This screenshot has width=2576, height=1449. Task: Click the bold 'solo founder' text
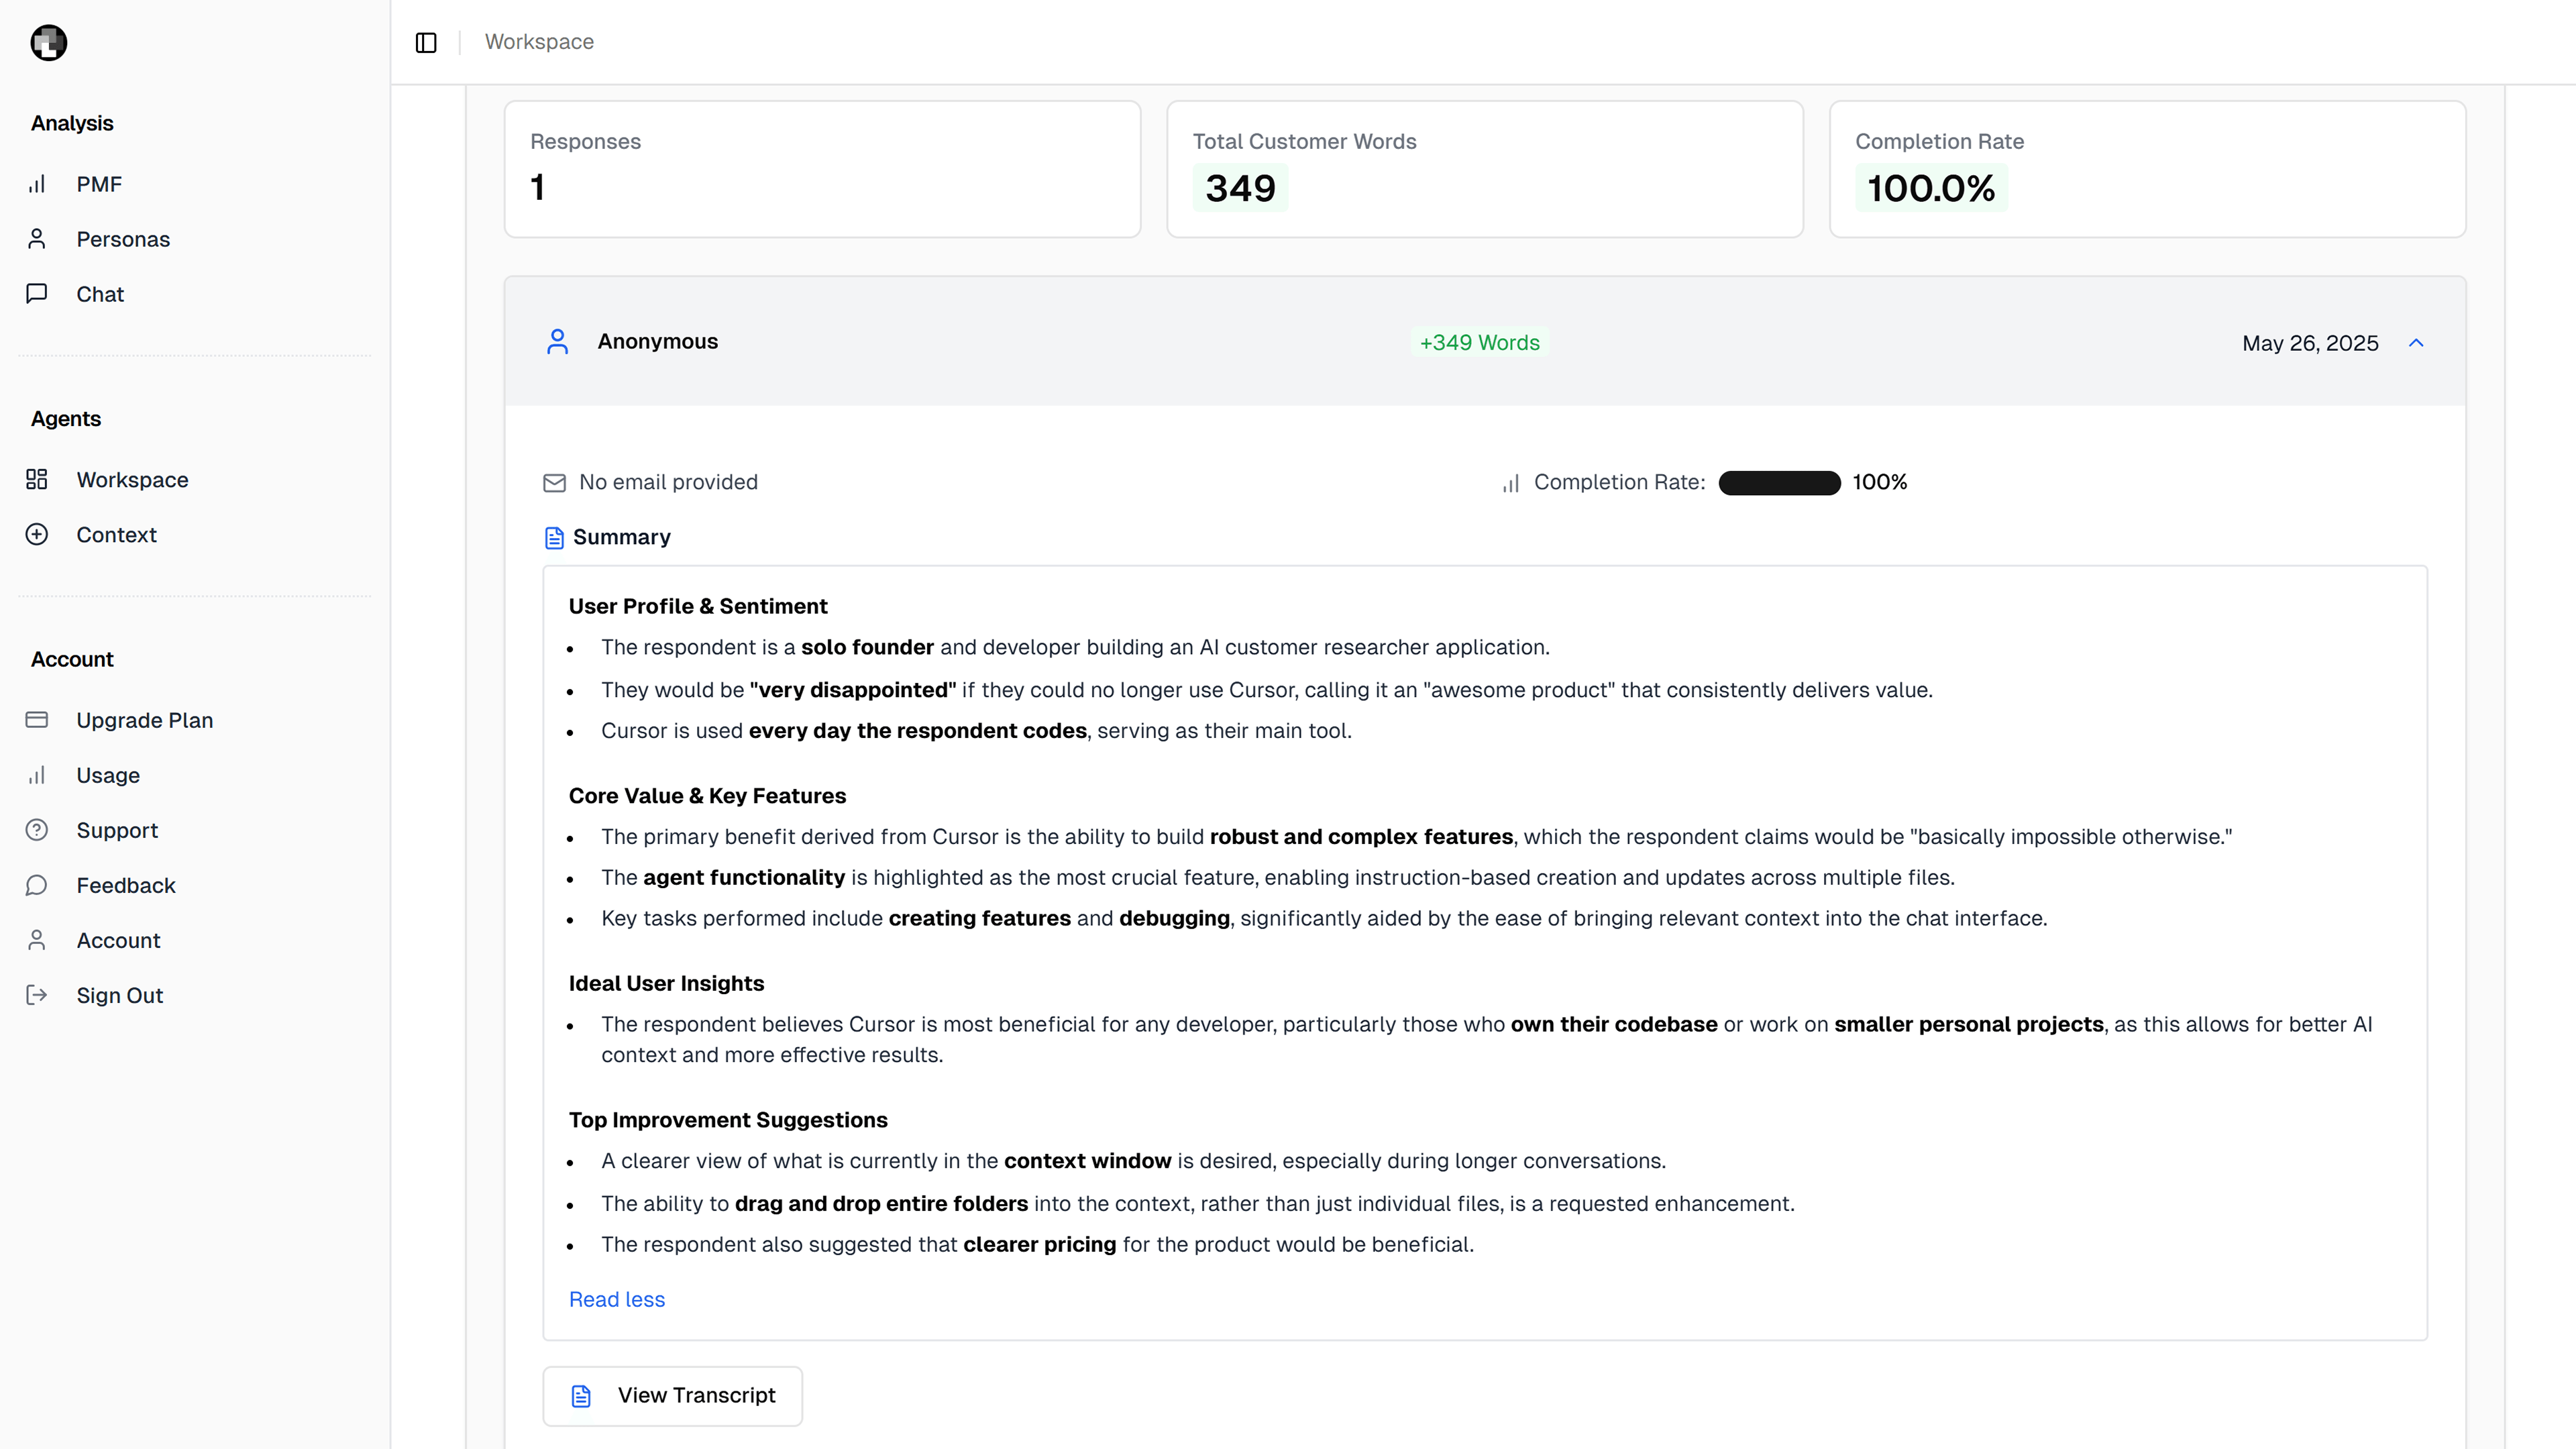867,647
